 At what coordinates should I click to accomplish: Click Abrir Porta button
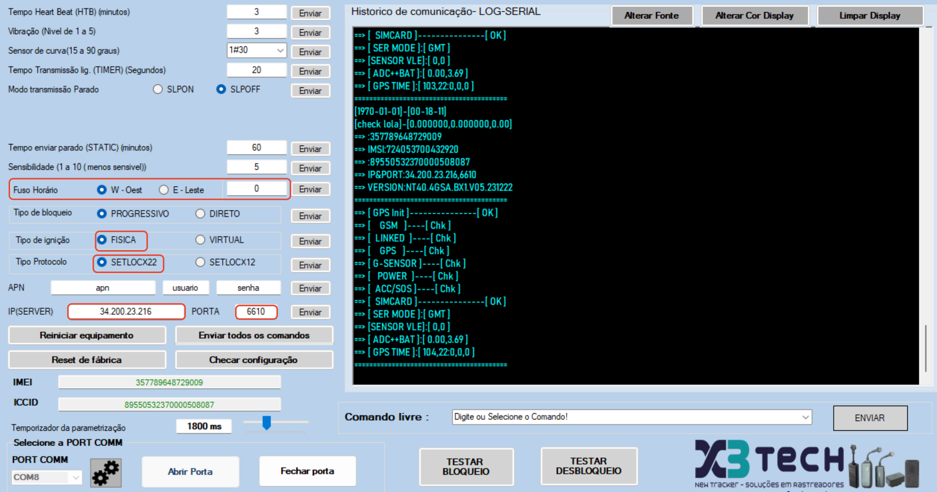click(x=190, y=472)
